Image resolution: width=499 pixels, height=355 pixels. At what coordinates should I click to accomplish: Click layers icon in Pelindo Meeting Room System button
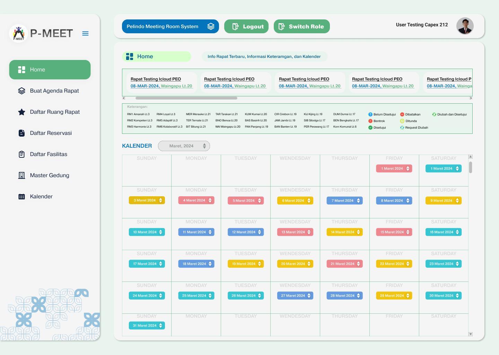point(211,26)
